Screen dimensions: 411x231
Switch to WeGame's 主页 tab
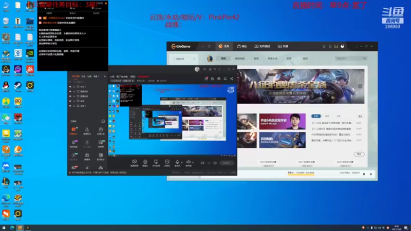(x=224, y=46)
